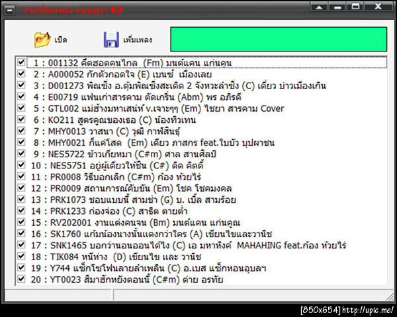Click the roll-up arrow button in title bar
Screen dimensions: 397x317
319,7
